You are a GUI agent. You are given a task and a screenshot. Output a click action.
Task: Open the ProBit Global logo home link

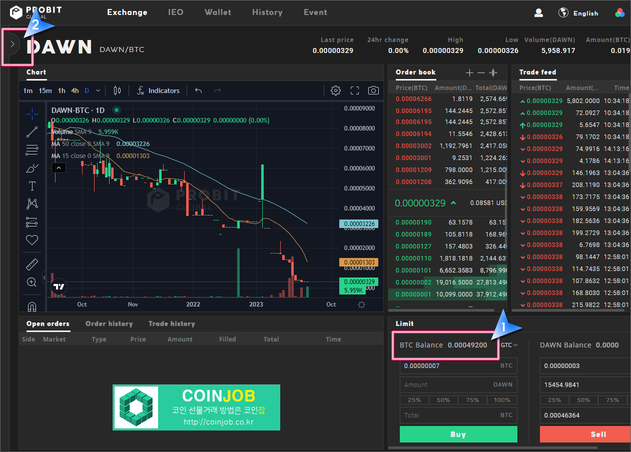36,12
